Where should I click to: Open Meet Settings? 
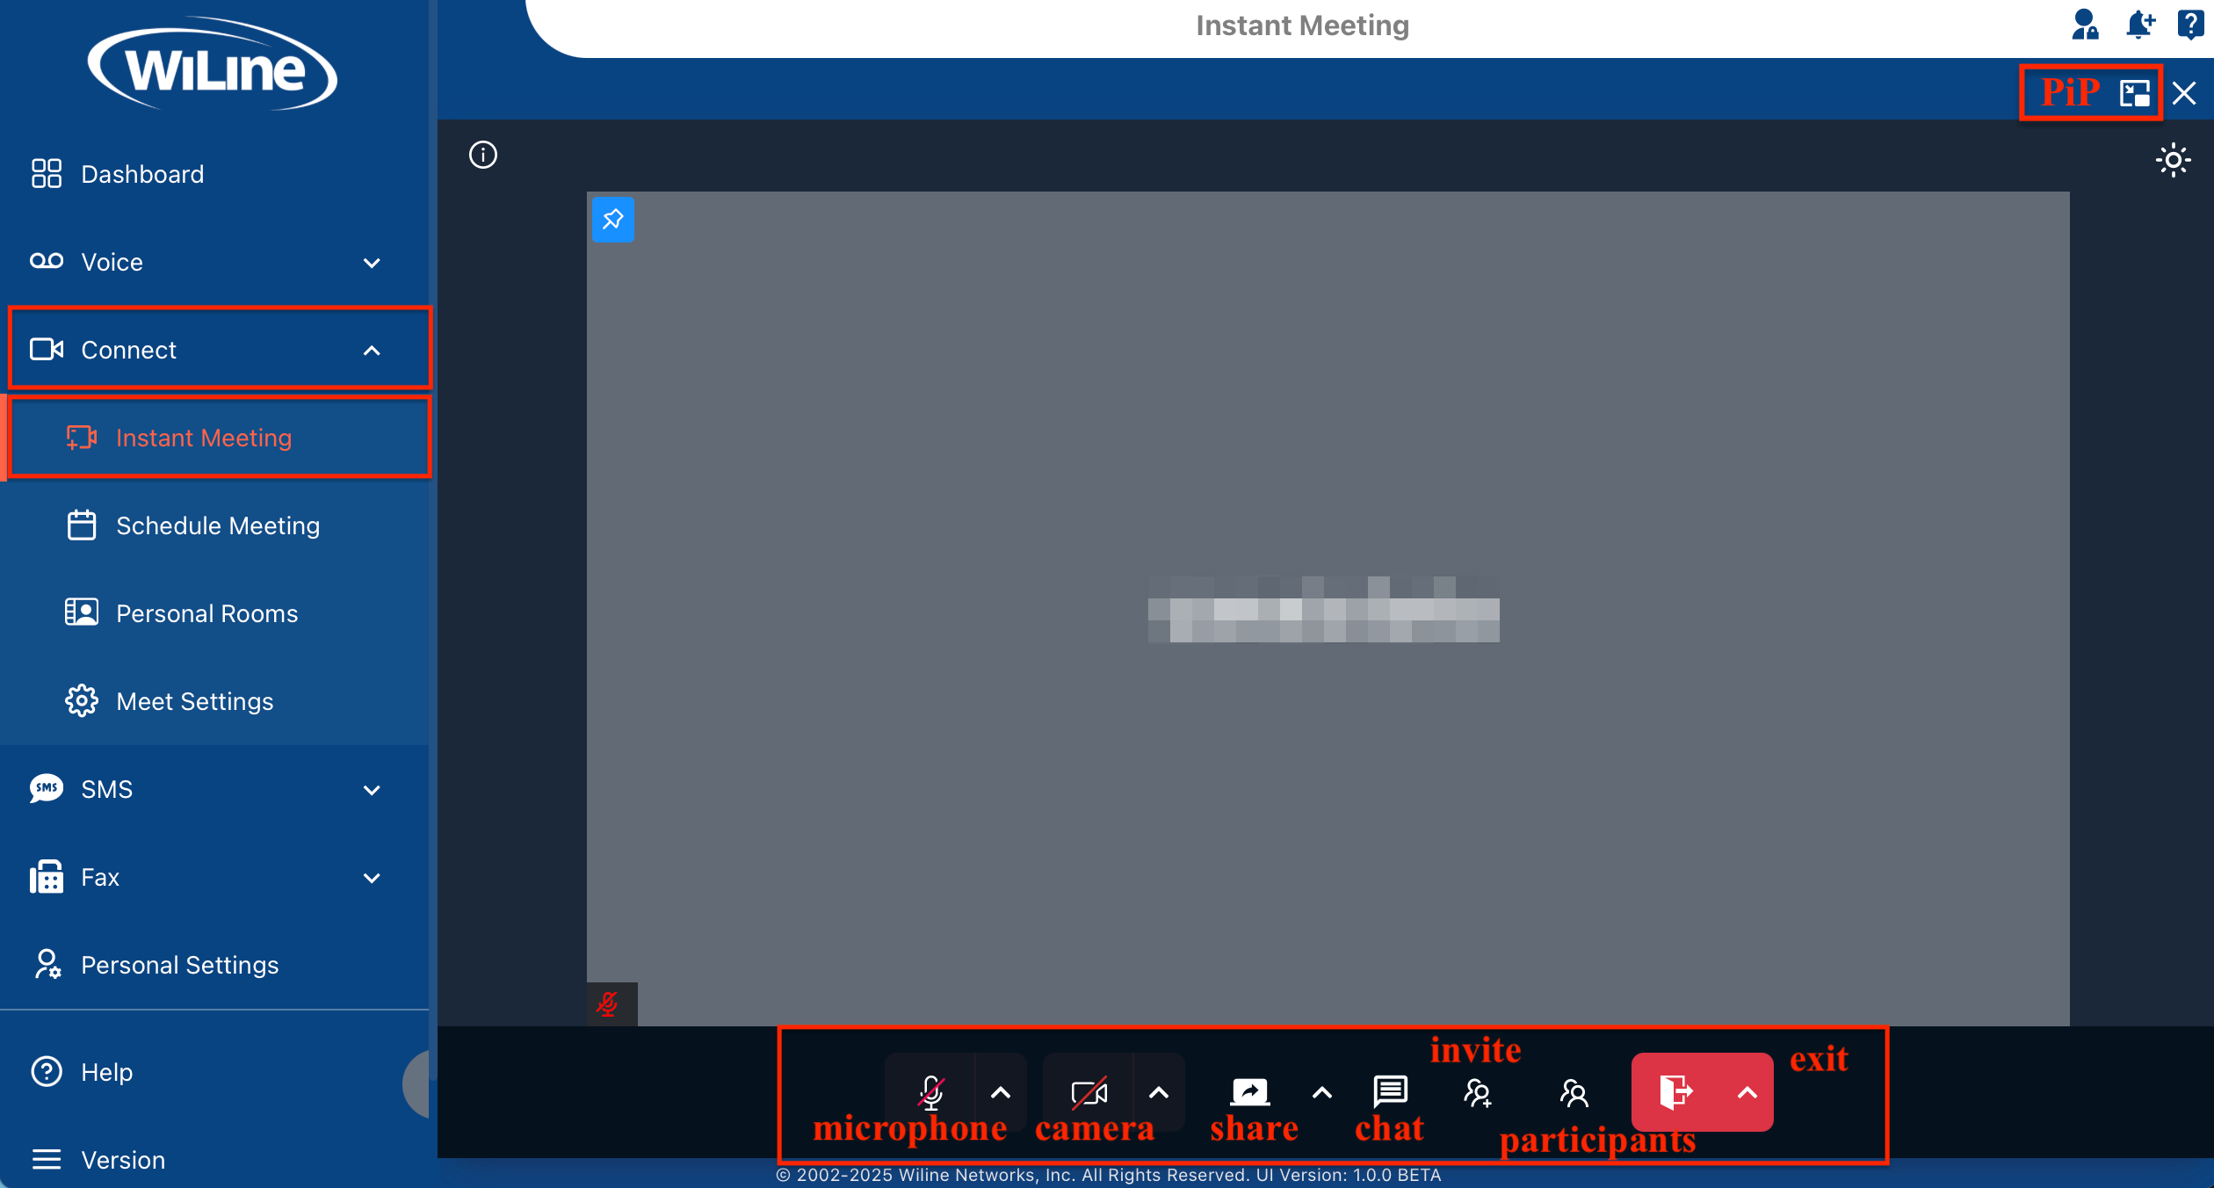(x=194, y=700)
